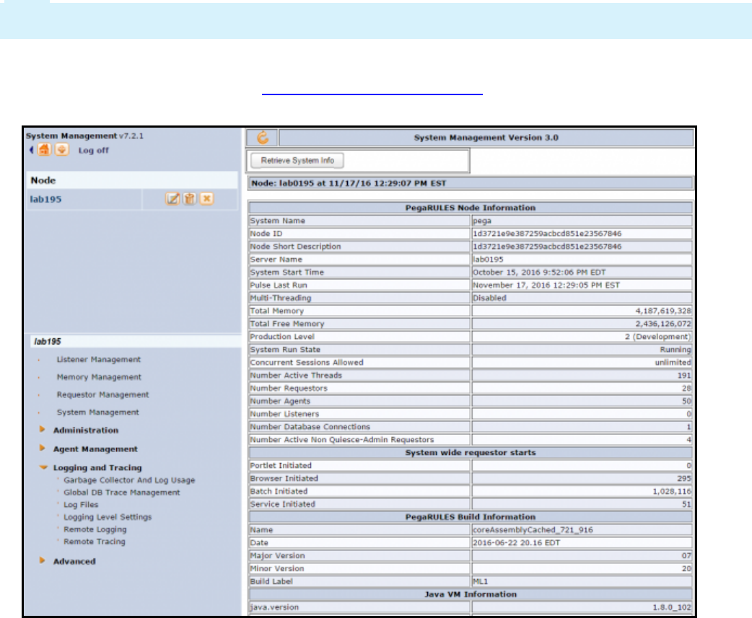Image resolution: width=752 pixels, height=618 pixels.
Task: Click the orange icon beside home
Action: (x=62, y=150)
